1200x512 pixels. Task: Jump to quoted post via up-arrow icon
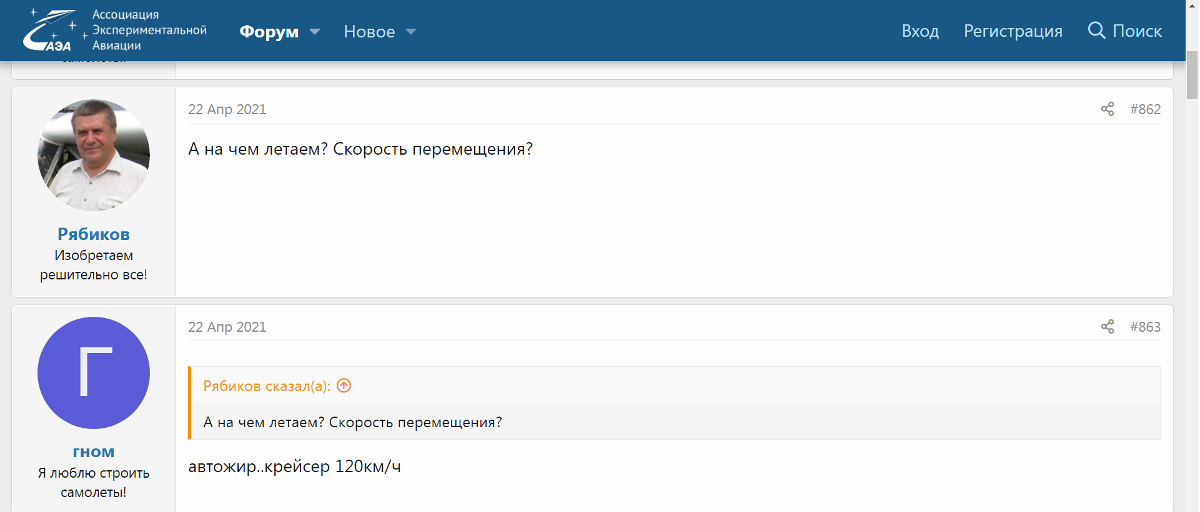344,386
